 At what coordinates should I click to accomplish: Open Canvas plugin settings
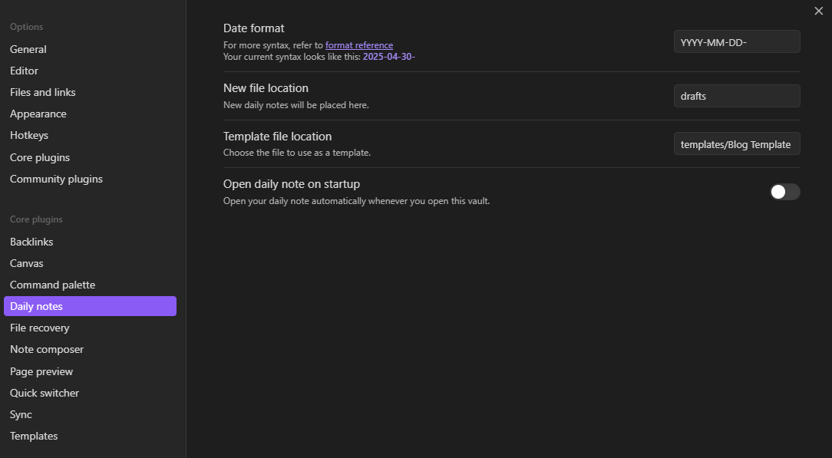(27, 262)
